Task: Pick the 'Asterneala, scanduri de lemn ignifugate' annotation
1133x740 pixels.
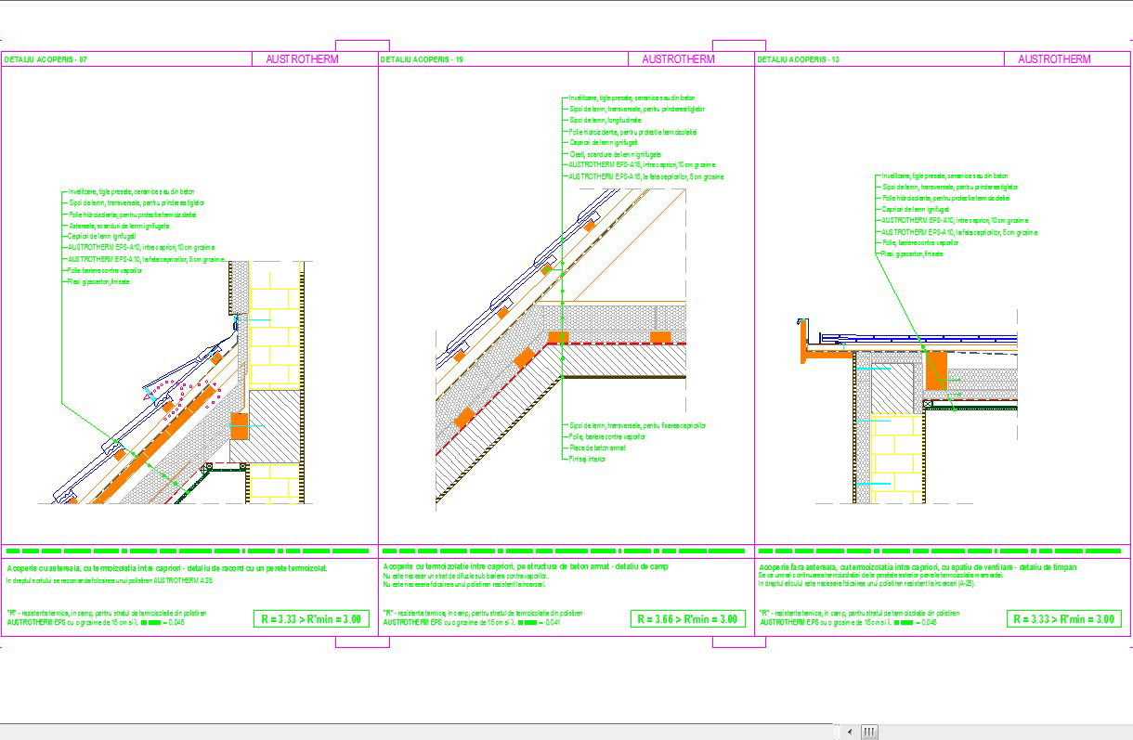Action: point(119,226)
